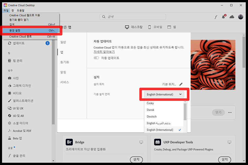The image size is (248, 165).
Task: Click the main window vertical scrollbar
Action: [x=244, y=52]
